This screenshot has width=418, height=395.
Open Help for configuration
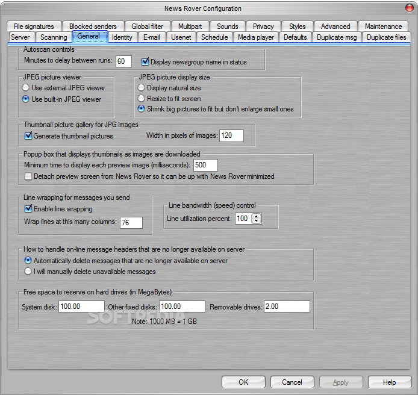(390, 382)
